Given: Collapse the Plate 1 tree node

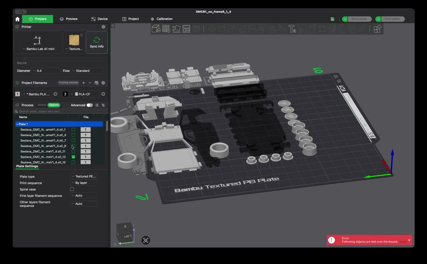Looking at the screenshot, I should coord(17,124).
